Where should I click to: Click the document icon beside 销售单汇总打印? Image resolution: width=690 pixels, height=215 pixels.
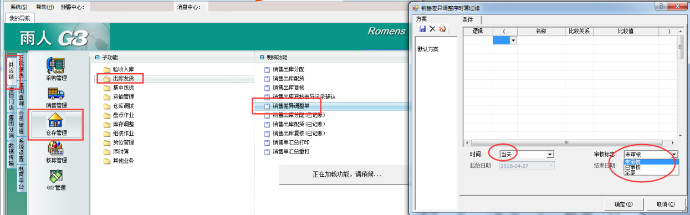pos(267,142)
